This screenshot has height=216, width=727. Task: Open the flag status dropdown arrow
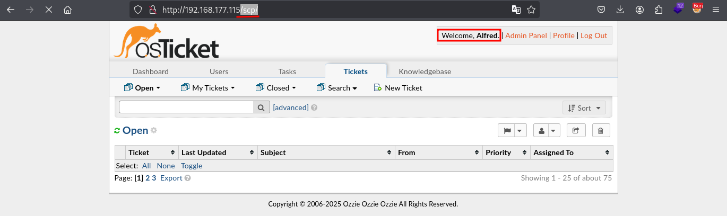click(x=520, y=130)
